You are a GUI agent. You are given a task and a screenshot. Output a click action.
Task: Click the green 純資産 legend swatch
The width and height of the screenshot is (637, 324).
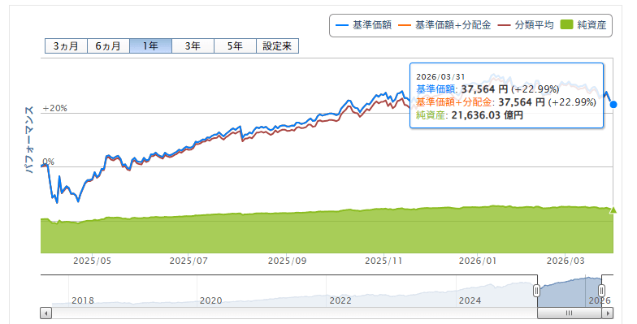(x=566, y=24)
